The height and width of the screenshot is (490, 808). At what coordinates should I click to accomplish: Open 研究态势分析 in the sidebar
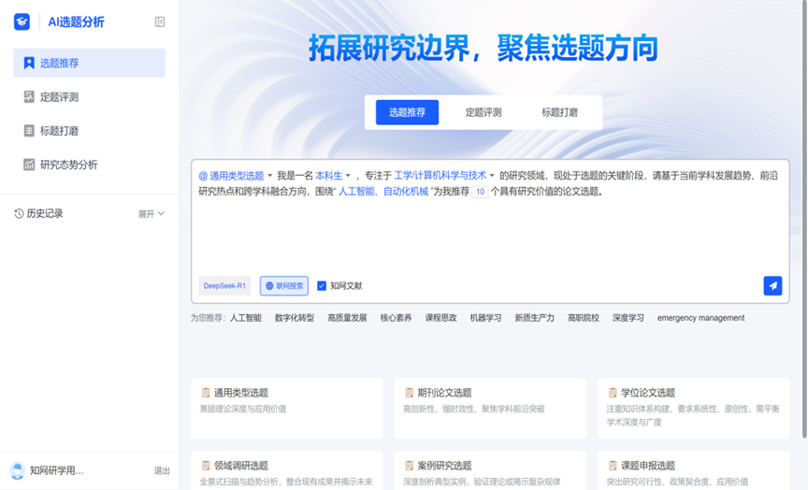(68, 165)
